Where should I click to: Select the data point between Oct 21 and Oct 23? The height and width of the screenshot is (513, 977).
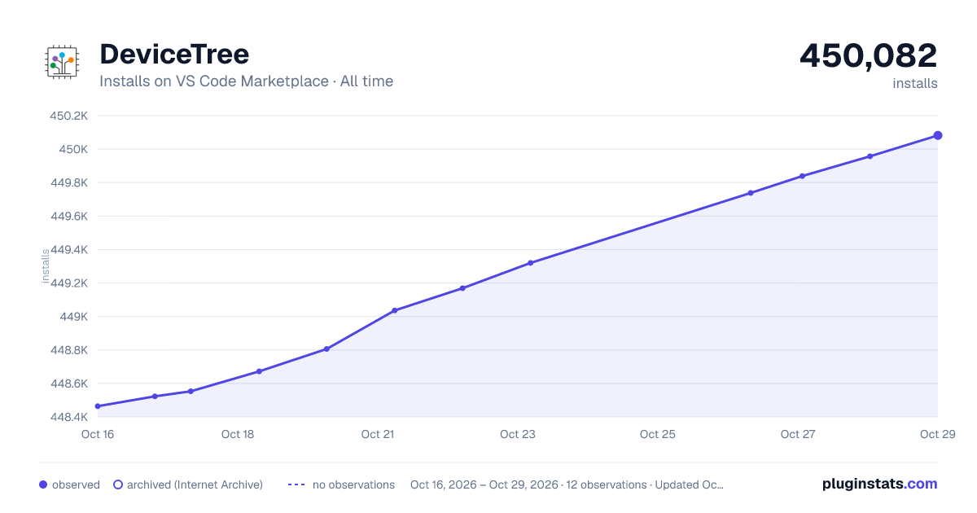tap(462, 288)
